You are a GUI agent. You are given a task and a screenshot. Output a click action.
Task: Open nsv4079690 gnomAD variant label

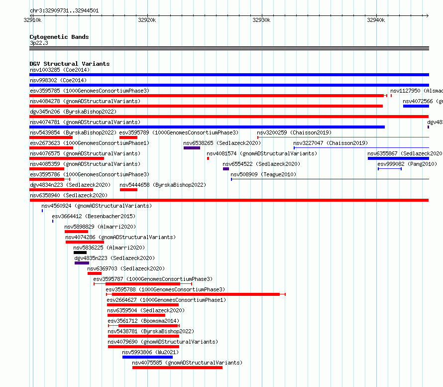163,342
